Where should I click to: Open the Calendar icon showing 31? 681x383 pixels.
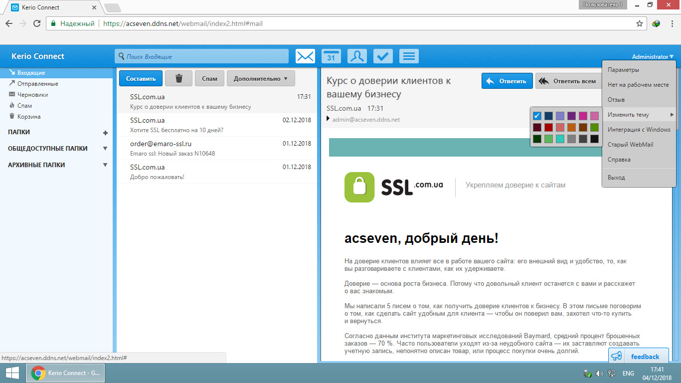coord(331,56)
